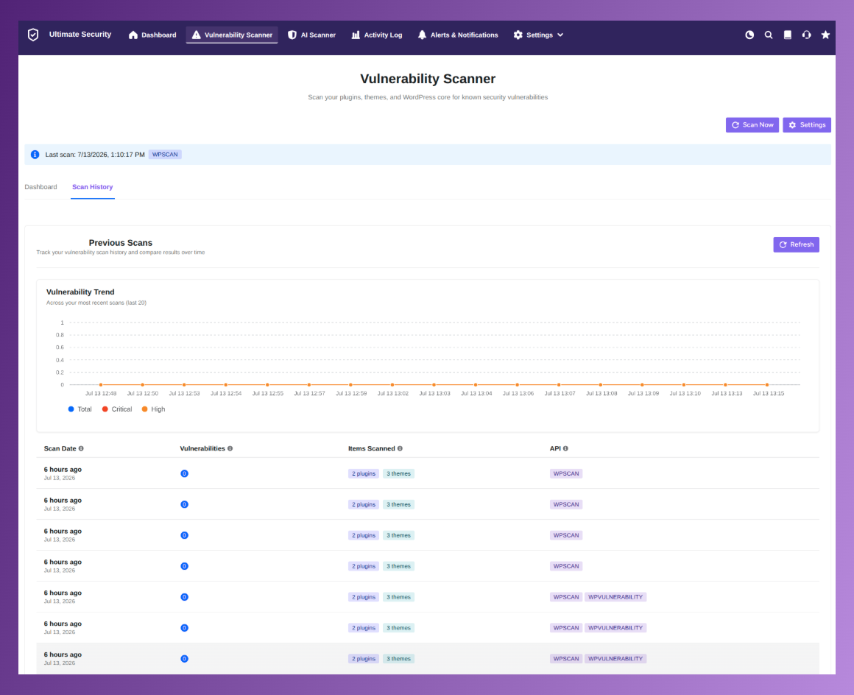The height and width of the screenshot is (695, 854).
Task: Select Vulnerability Scanner in the top navigation
Action: [x=232, y=35]
